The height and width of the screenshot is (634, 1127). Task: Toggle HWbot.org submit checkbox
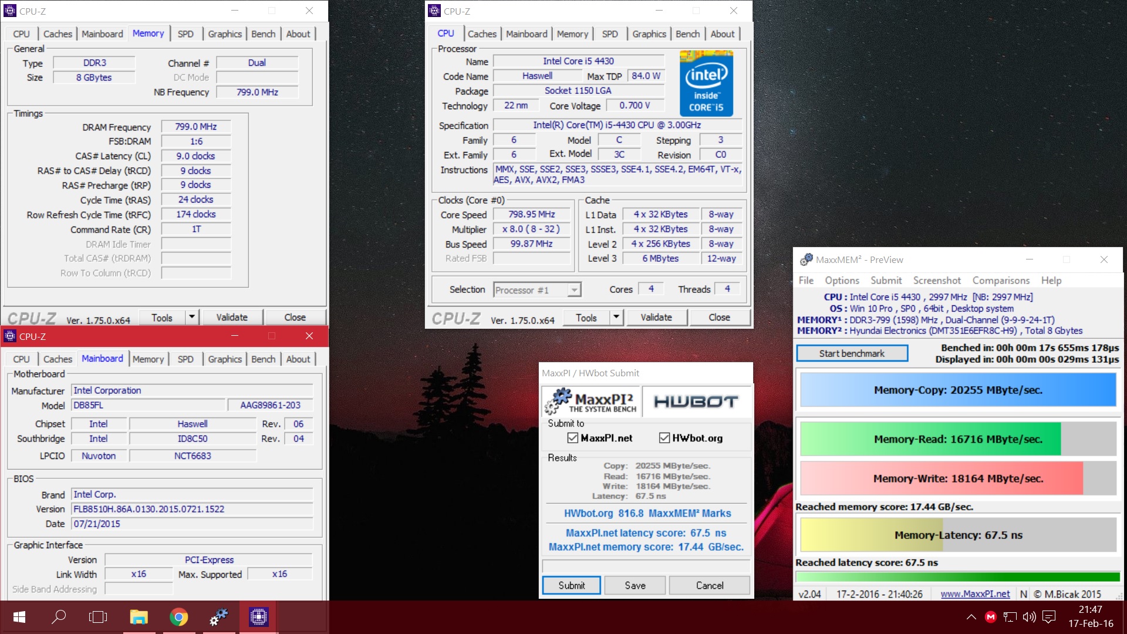coord(664,438)
